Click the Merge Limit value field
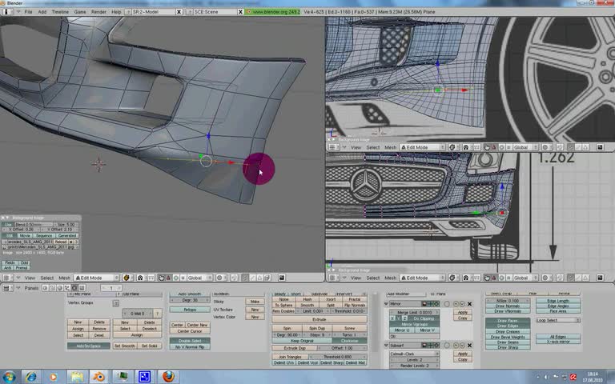Screen dimensions: 615x384 [x=414, y=312]
